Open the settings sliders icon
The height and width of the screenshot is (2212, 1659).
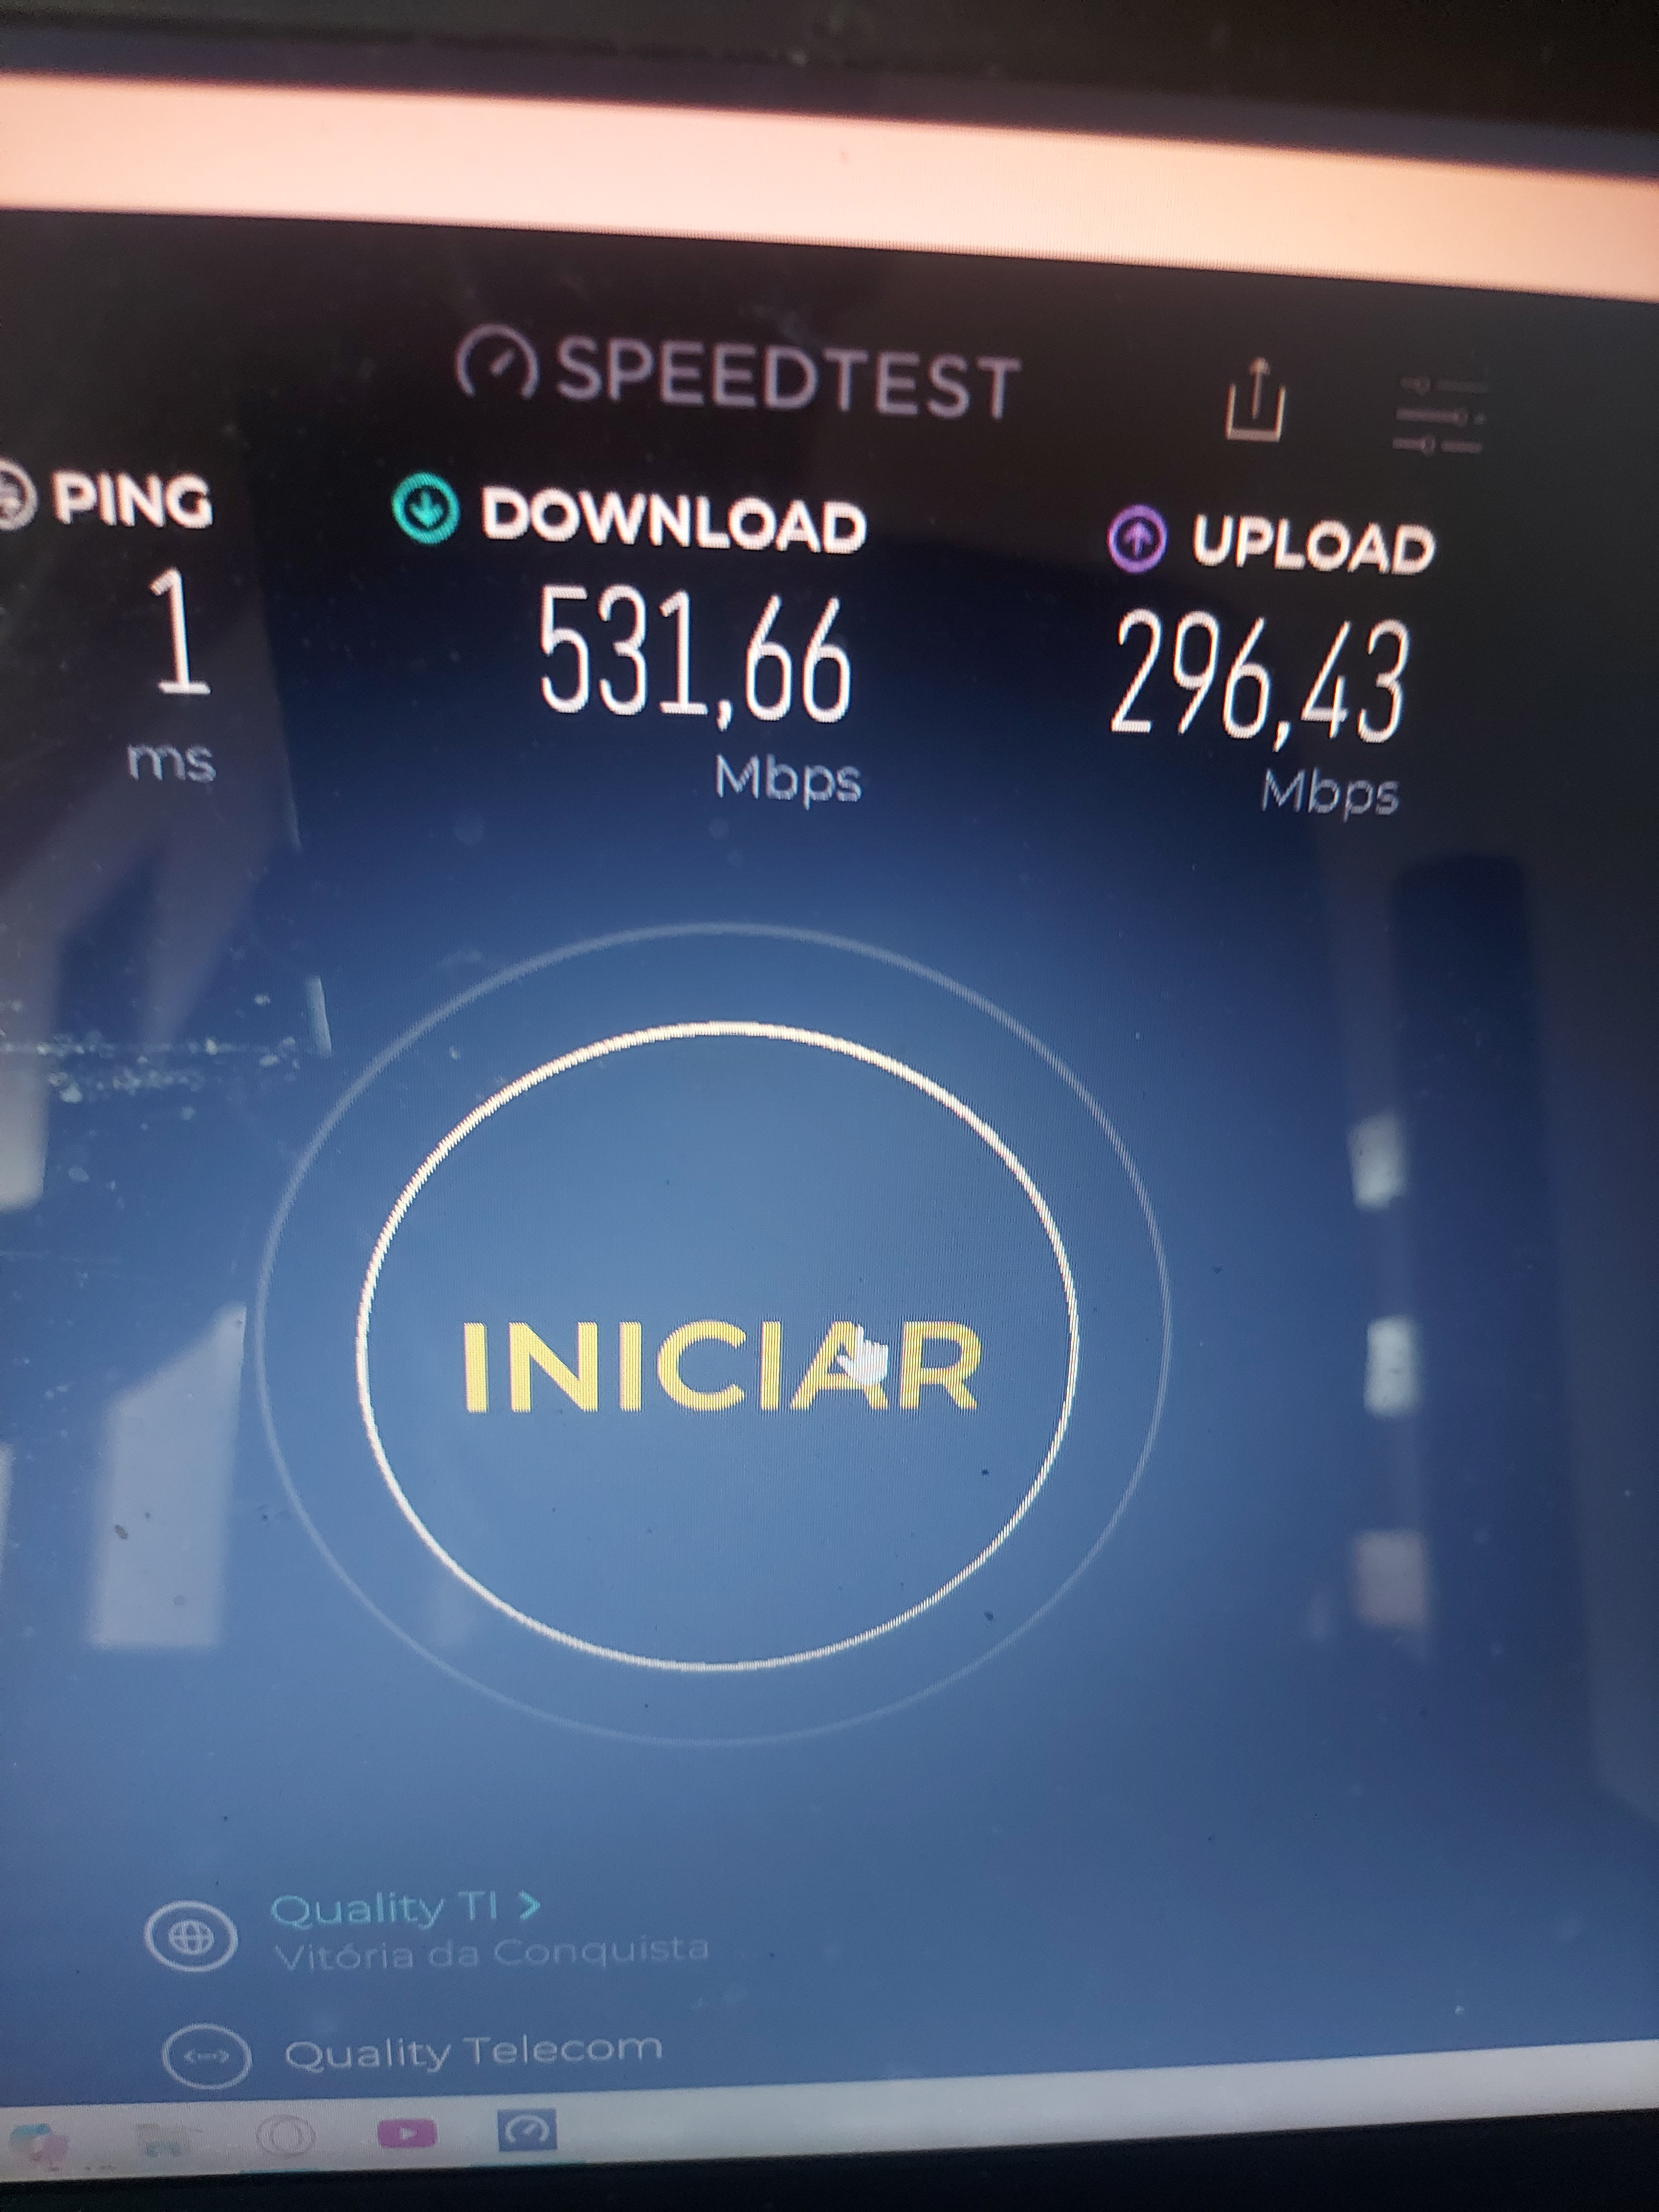coord(1440,416)
